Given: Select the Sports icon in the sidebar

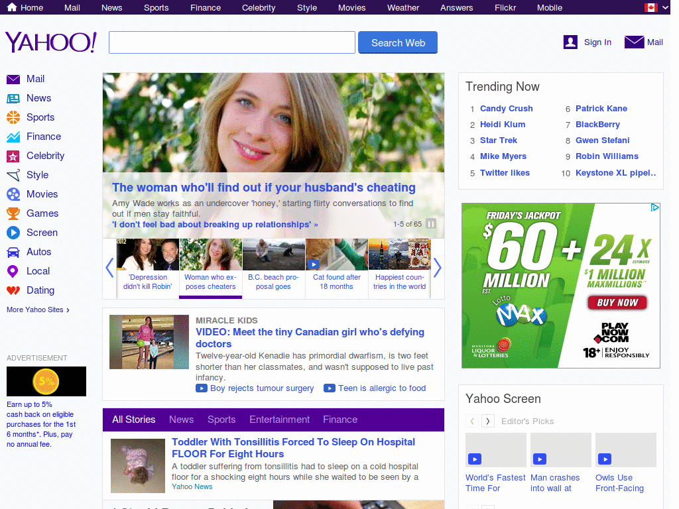Looking at the screenshot, I should [14, 117].
